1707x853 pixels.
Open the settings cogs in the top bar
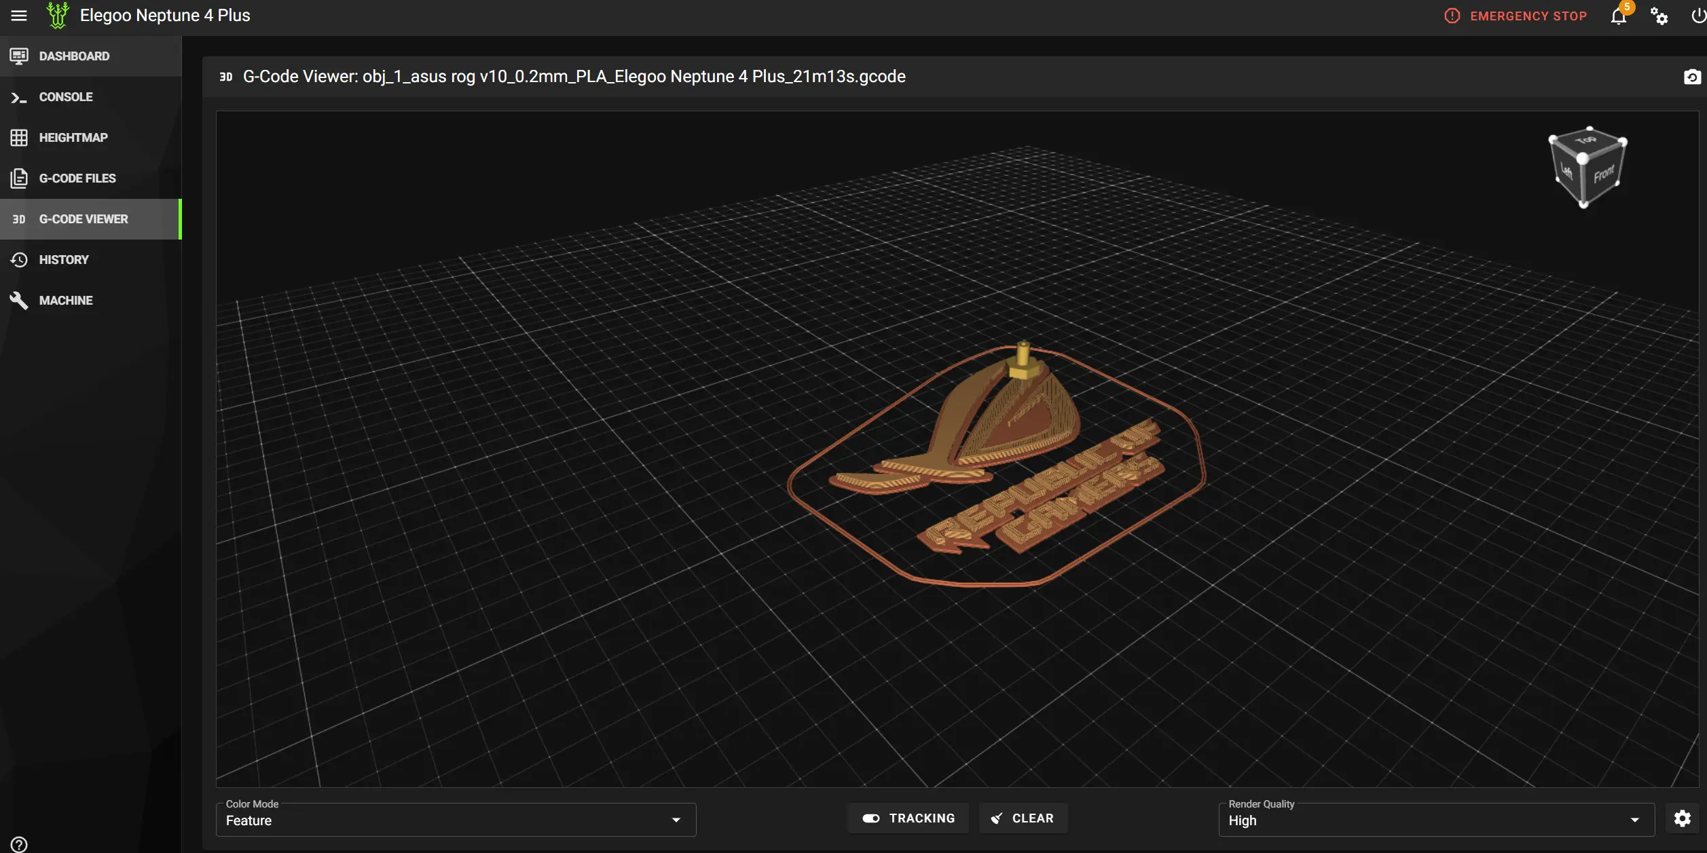tap(1659, 16)
